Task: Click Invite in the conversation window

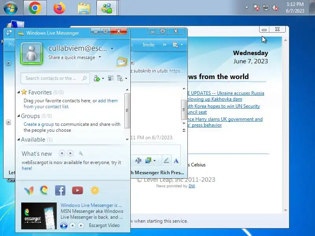Action: [148, 45]
